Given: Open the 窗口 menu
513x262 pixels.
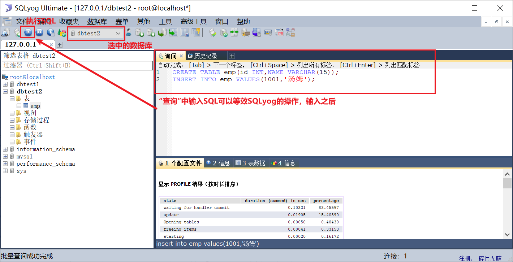Looking at the screenshot, I should (222, 22).
